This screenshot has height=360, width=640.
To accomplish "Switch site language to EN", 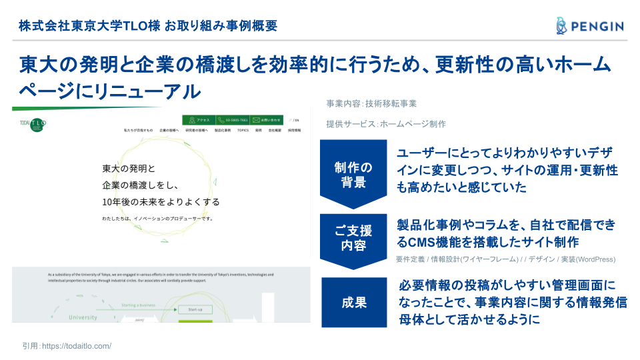I will 297,121.
